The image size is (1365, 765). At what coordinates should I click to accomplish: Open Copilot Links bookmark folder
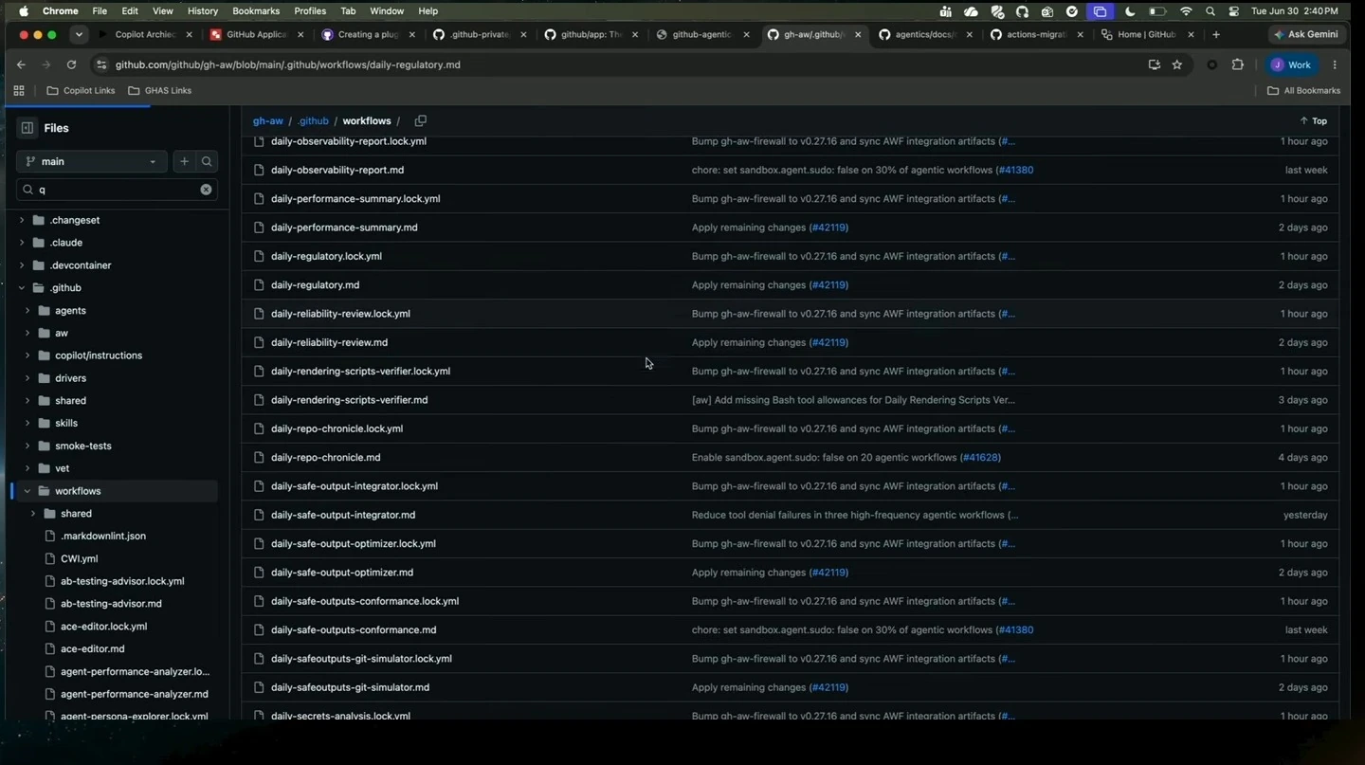pyautogui.click(x=82, y=90)
